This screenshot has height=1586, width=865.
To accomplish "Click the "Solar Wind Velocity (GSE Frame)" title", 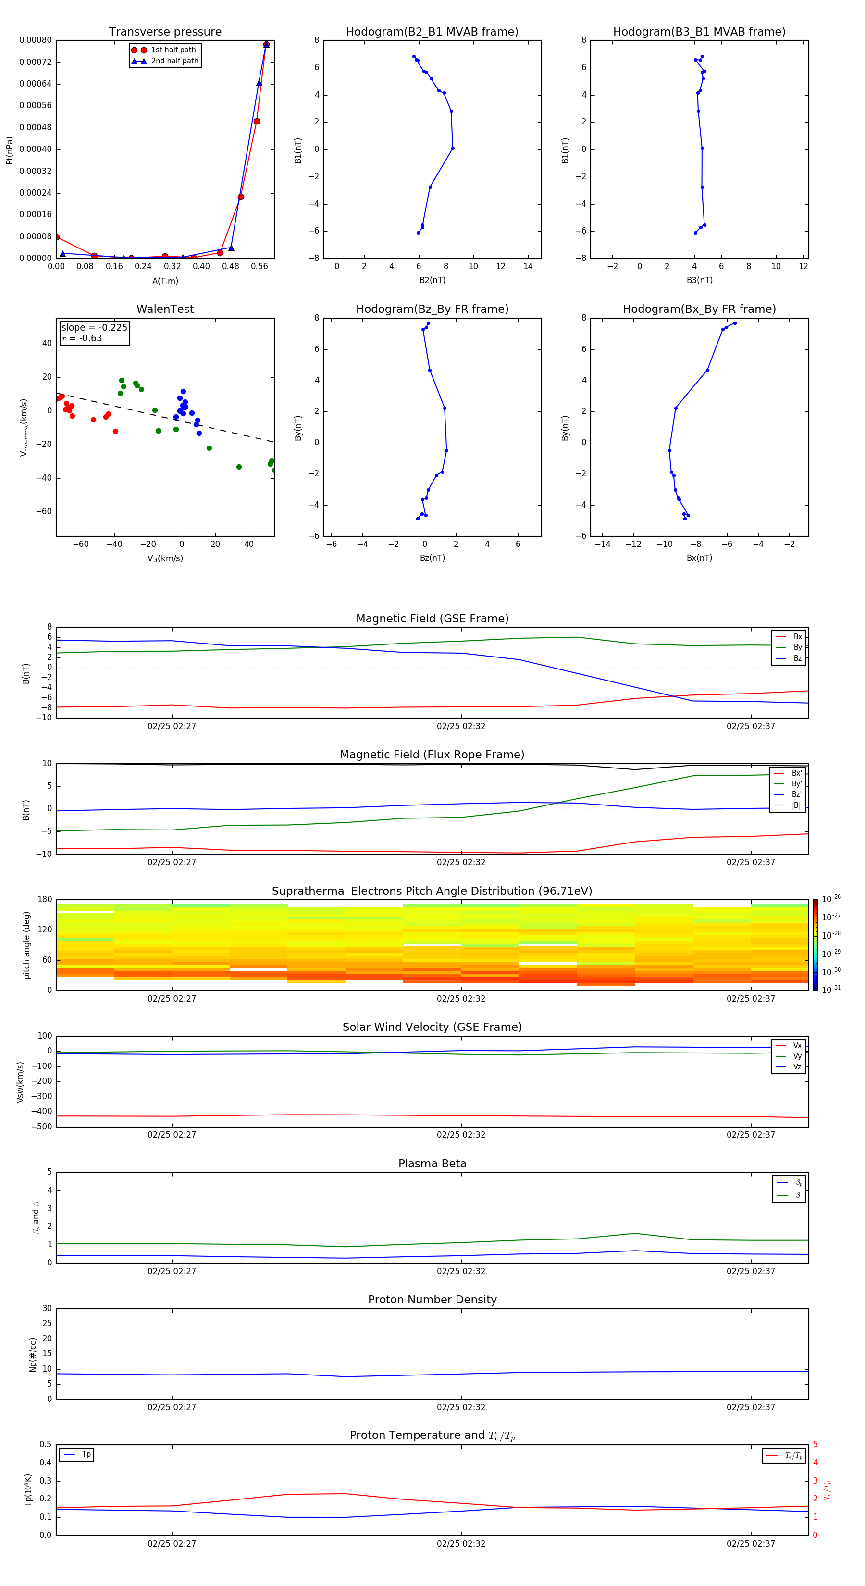I will (x=432, y=1028).
